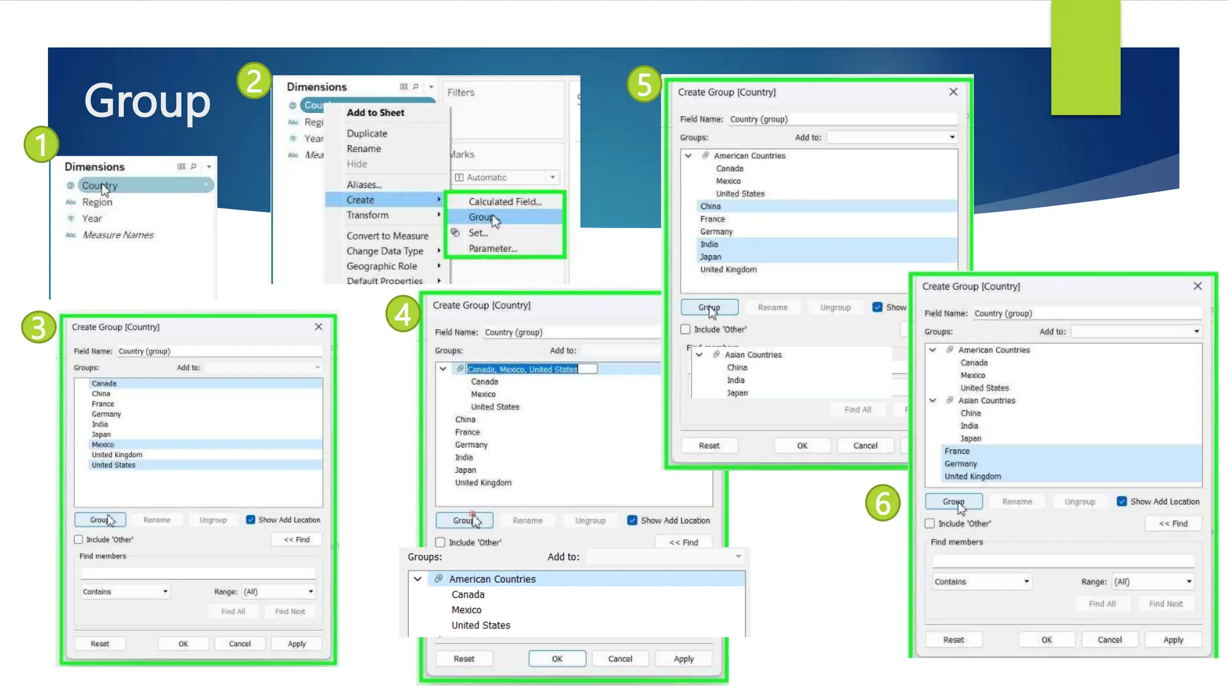
Task: Open Range (All) dropdown in step 6 dialog
Action: (x=1152, y=582)
